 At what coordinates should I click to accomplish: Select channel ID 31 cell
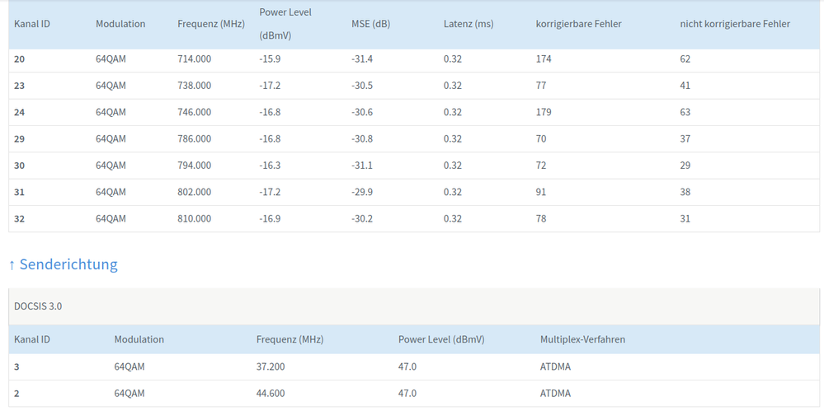(20, 192)
